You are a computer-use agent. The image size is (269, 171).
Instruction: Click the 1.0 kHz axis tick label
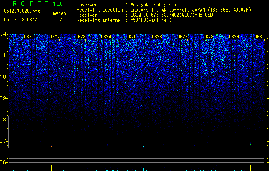tap(4, 77)
